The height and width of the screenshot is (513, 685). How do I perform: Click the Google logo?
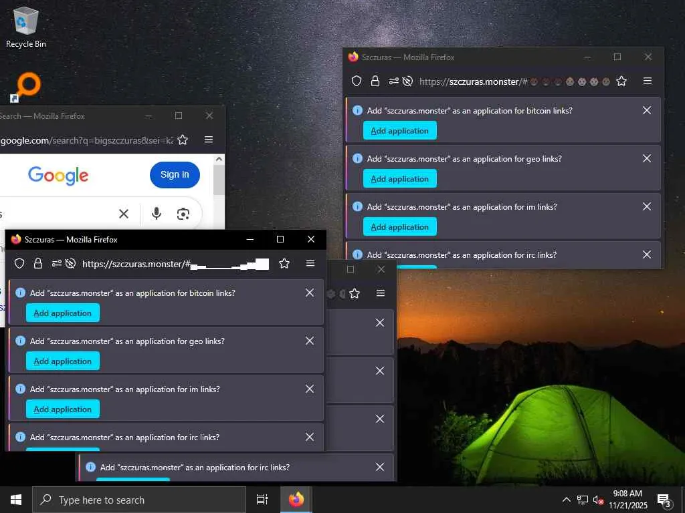[58, 176]
